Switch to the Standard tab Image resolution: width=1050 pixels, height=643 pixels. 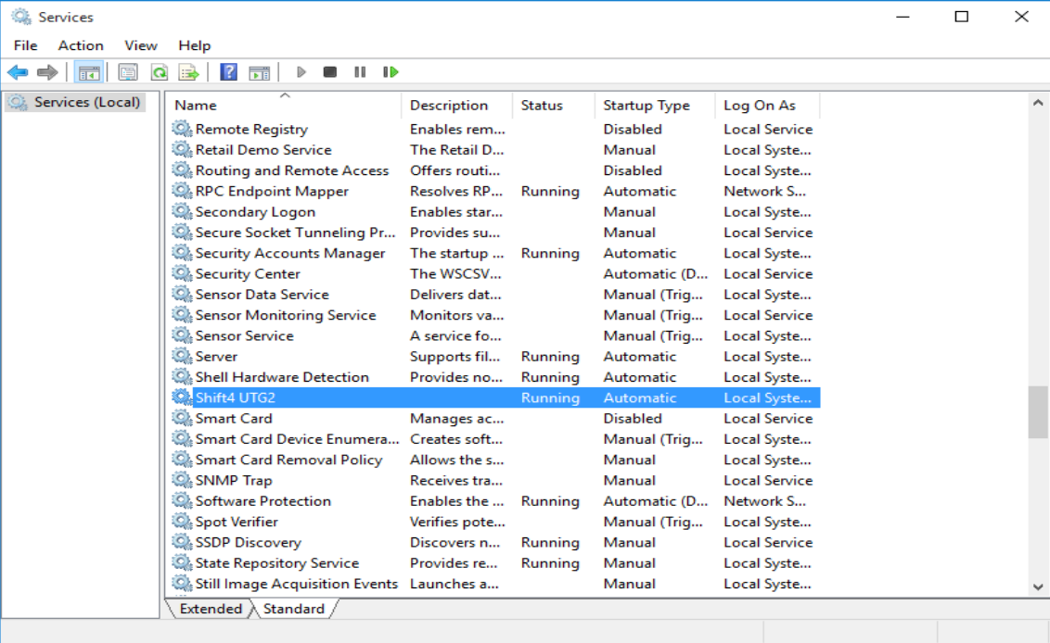(293, 609)
